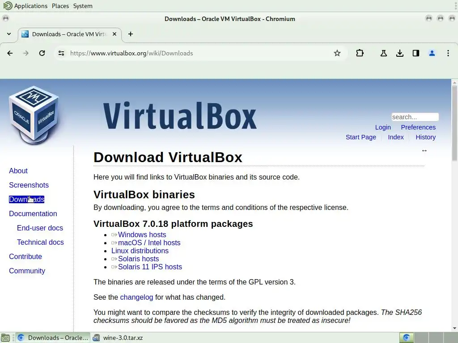
Task: Switch to Downloads – Oracle taskbar window
Action: [x=53, y=338]
